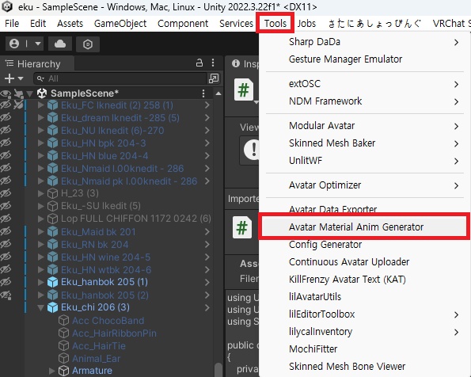
Task: Select MochiFitter from Tools menu
Action: 365,349
